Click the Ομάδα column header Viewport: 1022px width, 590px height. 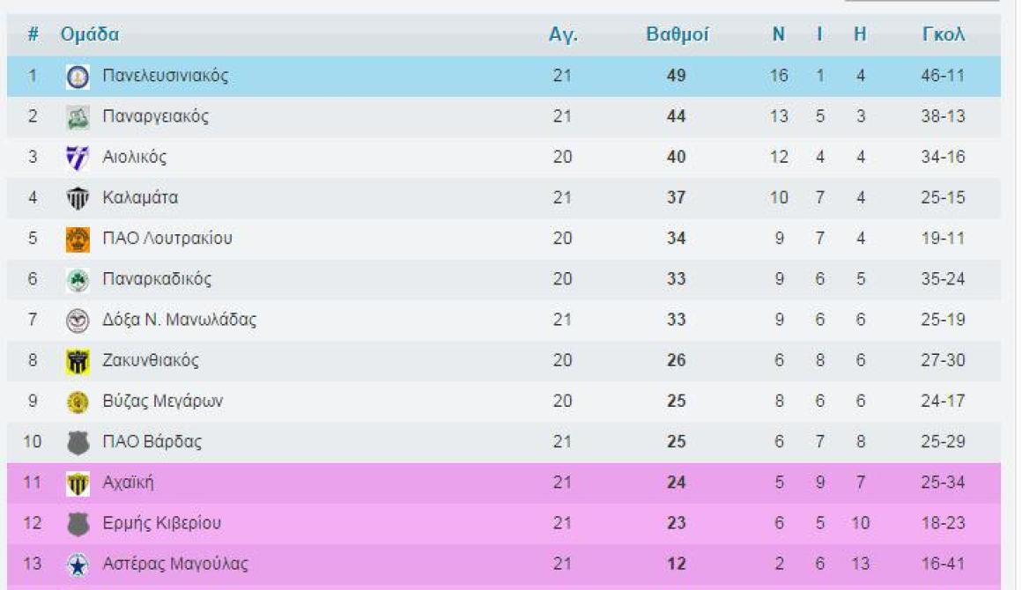pos(90,34)
